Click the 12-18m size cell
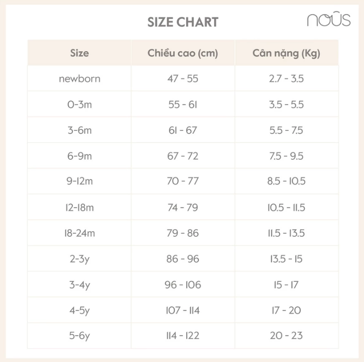Screen dimensions: 364x362 click(x=79, y=207)
